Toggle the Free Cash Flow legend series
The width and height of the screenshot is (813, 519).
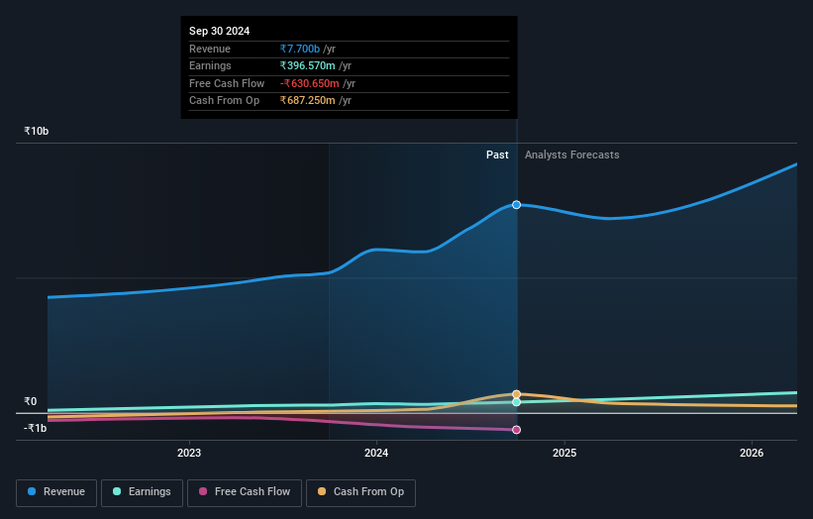click(245, 492)
